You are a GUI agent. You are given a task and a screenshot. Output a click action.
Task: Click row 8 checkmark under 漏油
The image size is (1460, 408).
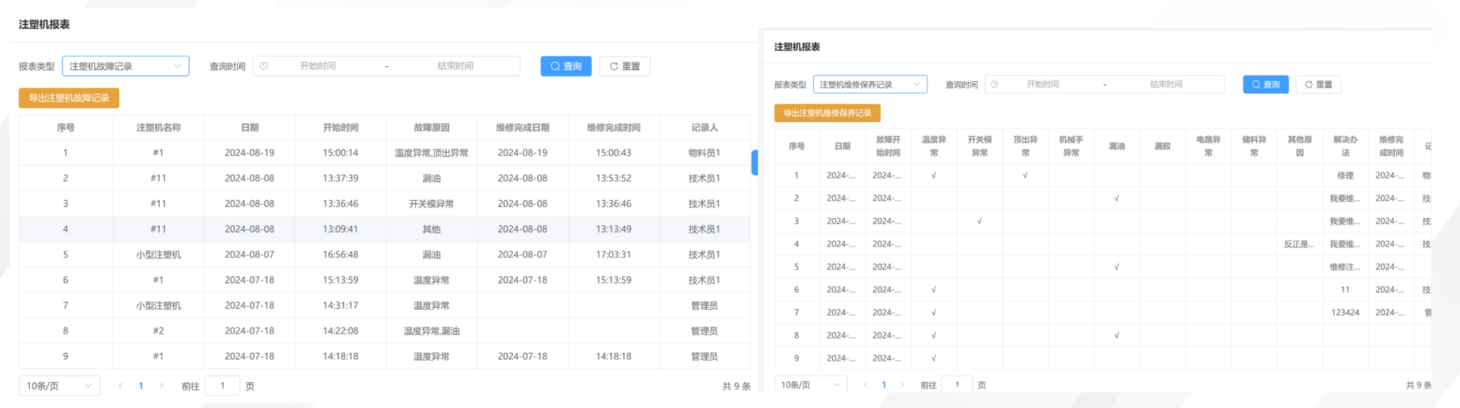(1116, 336)
